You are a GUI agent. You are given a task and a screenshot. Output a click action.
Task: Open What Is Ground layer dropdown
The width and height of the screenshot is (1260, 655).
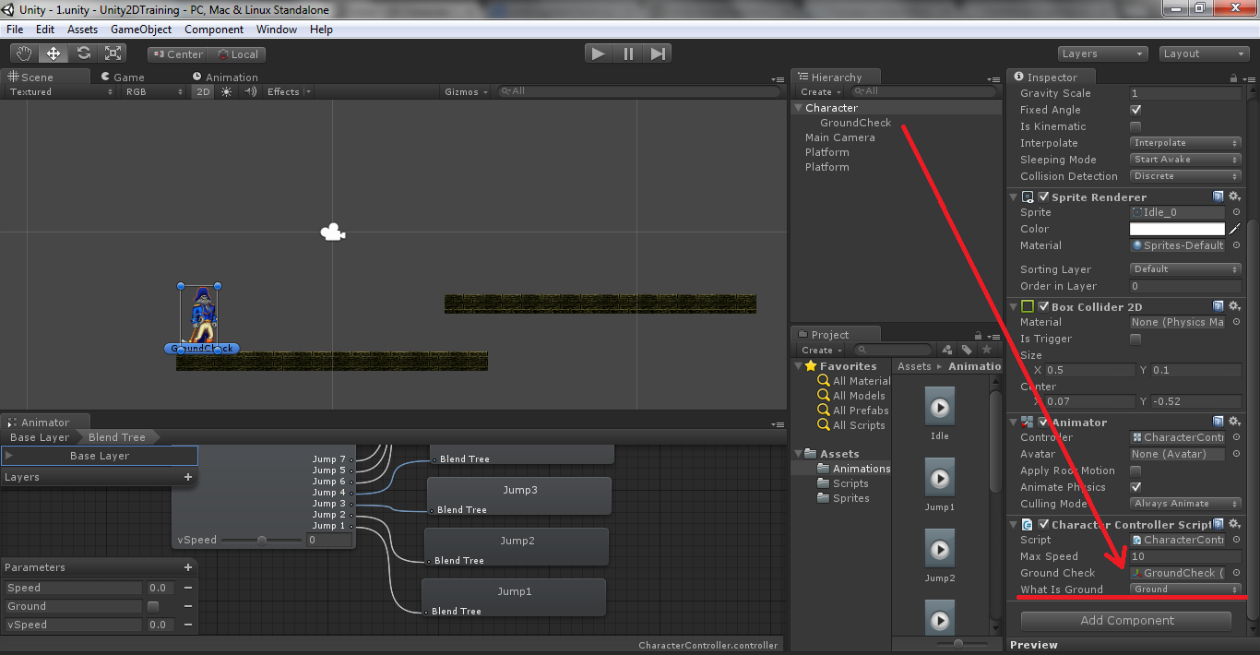pos(1185,589)
